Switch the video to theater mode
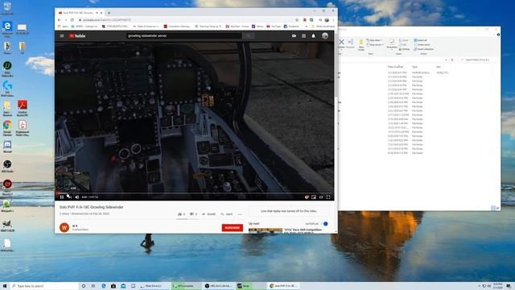The width and height of the screenshot is (515, 290). [321, 197]
